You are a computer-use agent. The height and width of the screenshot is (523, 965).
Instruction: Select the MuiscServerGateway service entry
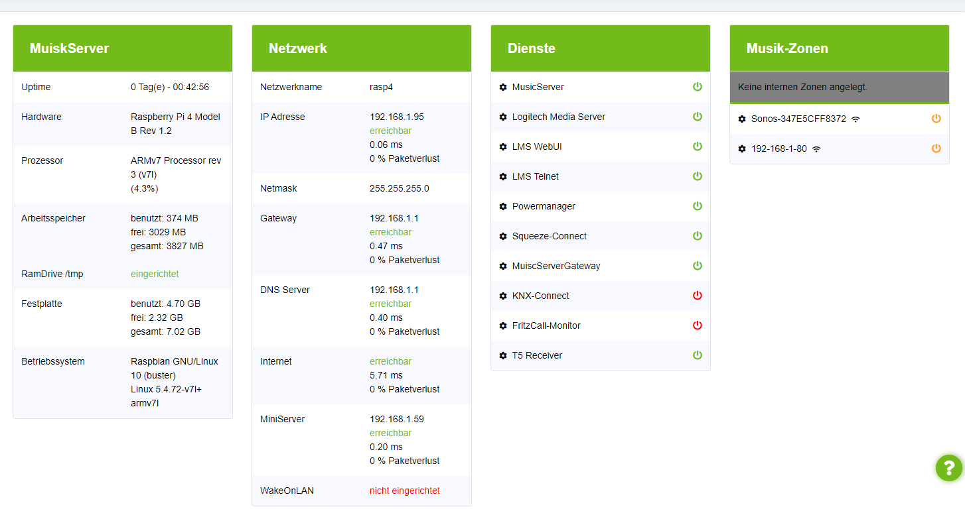(x=556, y=266)
